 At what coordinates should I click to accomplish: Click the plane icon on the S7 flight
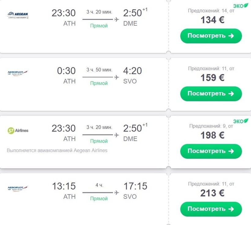click(x=116, y=135)
